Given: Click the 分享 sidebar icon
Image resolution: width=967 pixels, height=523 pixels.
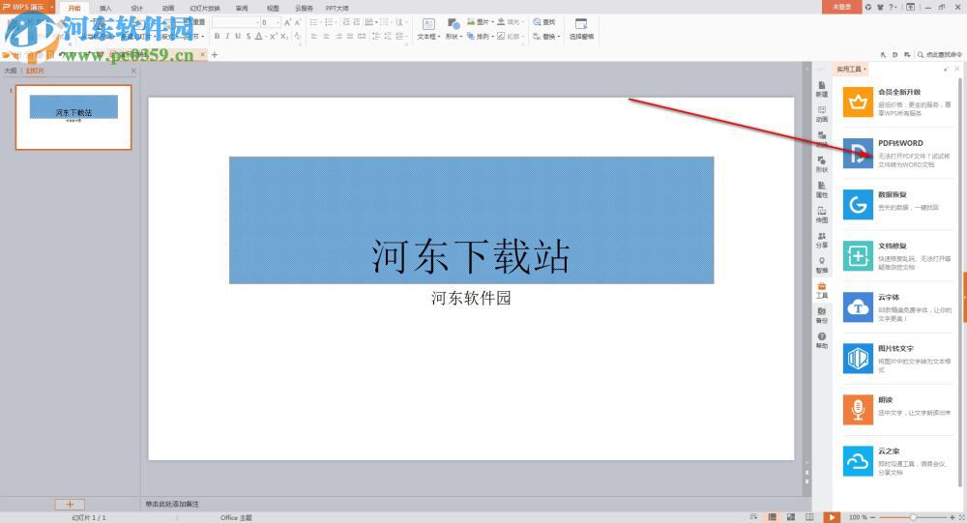Looking at the screenshot, I should click(x=822, y=241).
